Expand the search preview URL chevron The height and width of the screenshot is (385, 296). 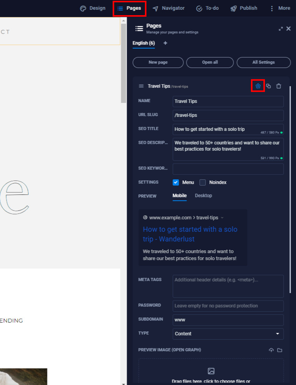click(x=222, y=218)
